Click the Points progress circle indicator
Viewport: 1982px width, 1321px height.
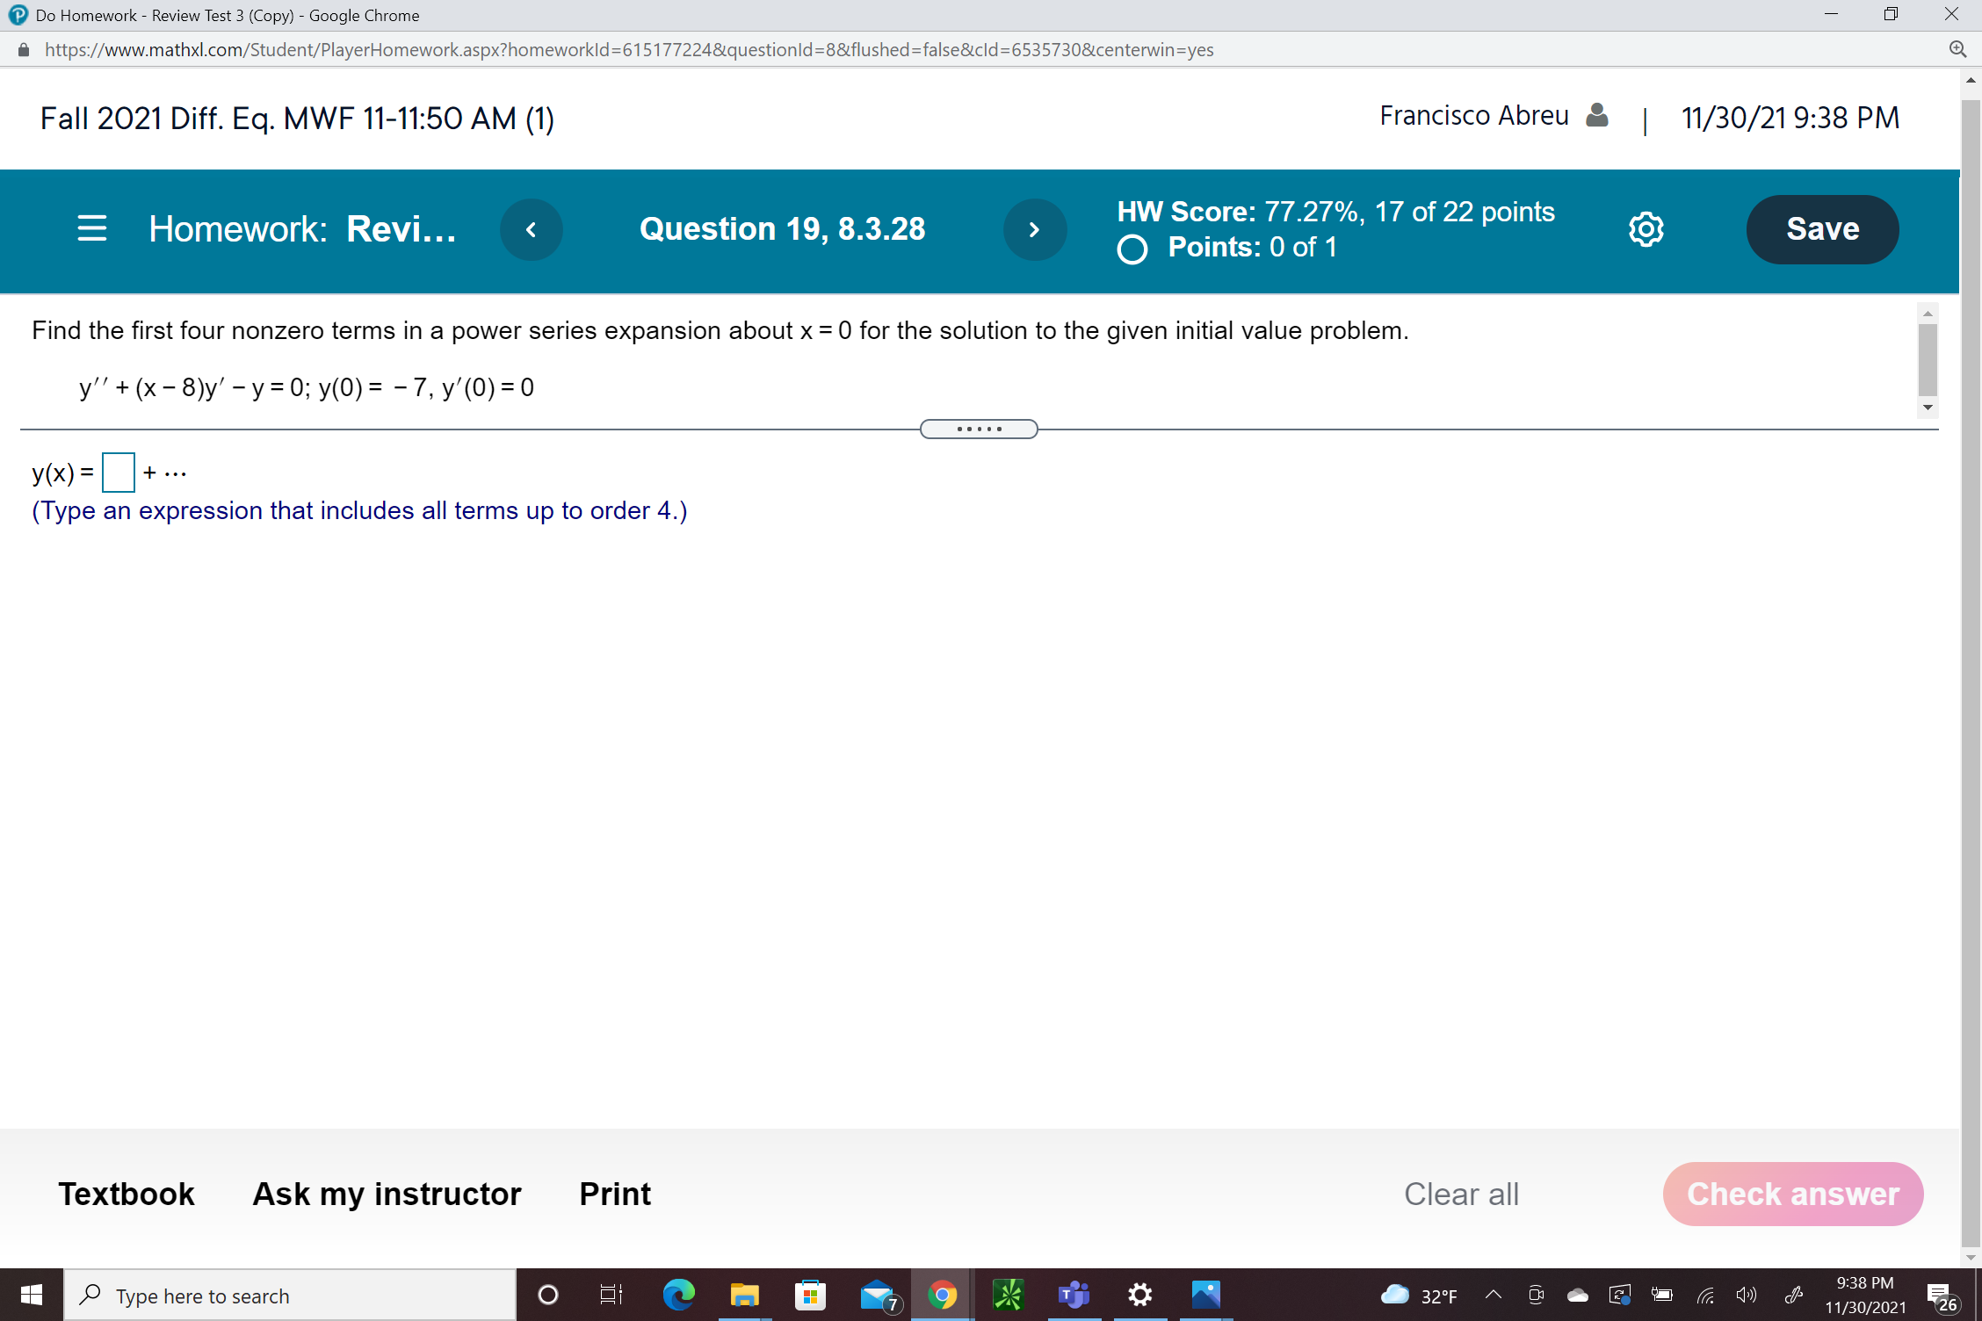point(1132,249)
